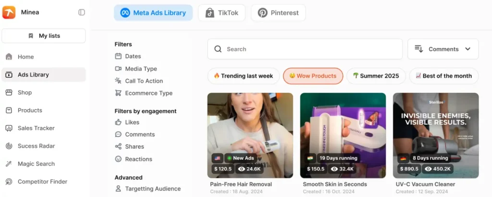The height and width of the screenshot is (197, 492).
Task: Click the 19 Days running badge
Action: point(338,158)
